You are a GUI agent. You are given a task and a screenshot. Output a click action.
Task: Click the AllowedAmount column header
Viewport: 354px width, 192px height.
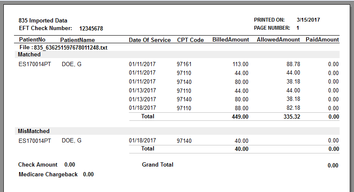[279, 40]
